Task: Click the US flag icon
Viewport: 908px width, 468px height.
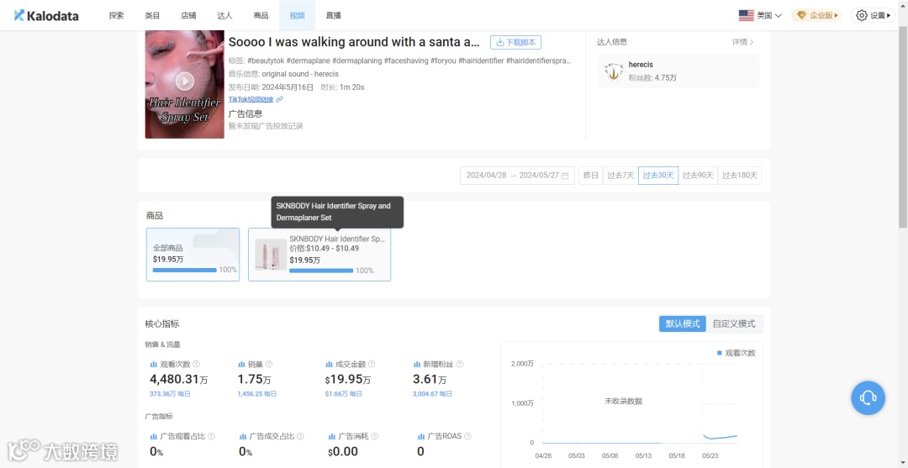Action: click(x=746, y=16)
